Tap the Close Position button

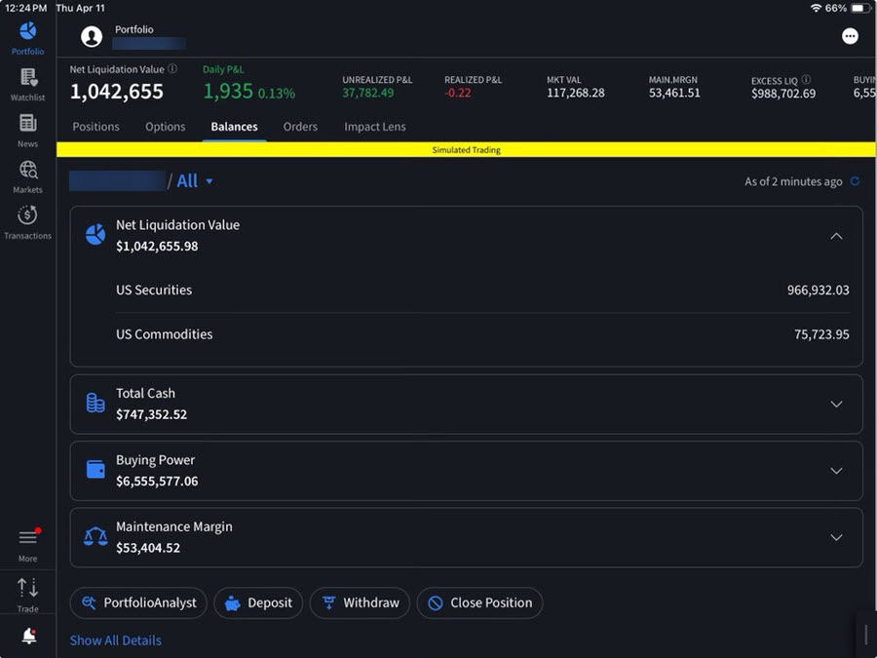coord(479,602)
